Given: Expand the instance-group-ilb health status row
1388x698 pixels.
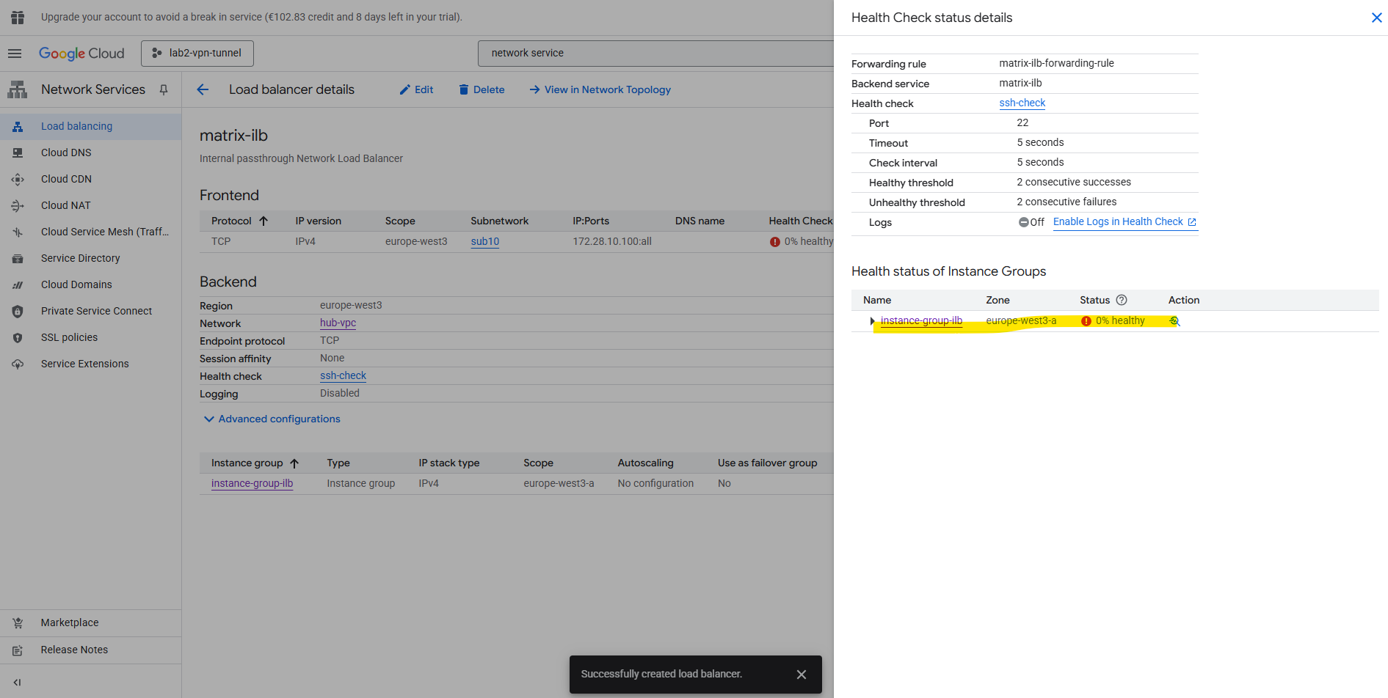Looking at the screenshot, I should pyautogui.click(x=872, y=321).
